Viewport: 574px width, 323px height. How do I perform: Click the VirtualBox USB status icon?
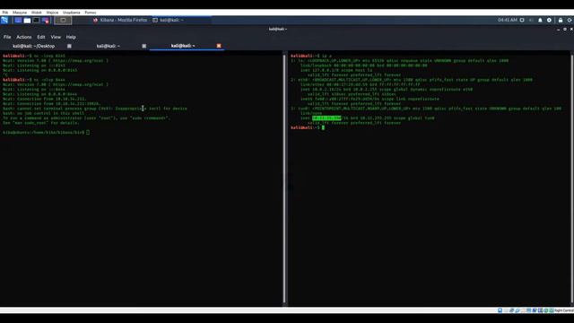coord(517,310)
